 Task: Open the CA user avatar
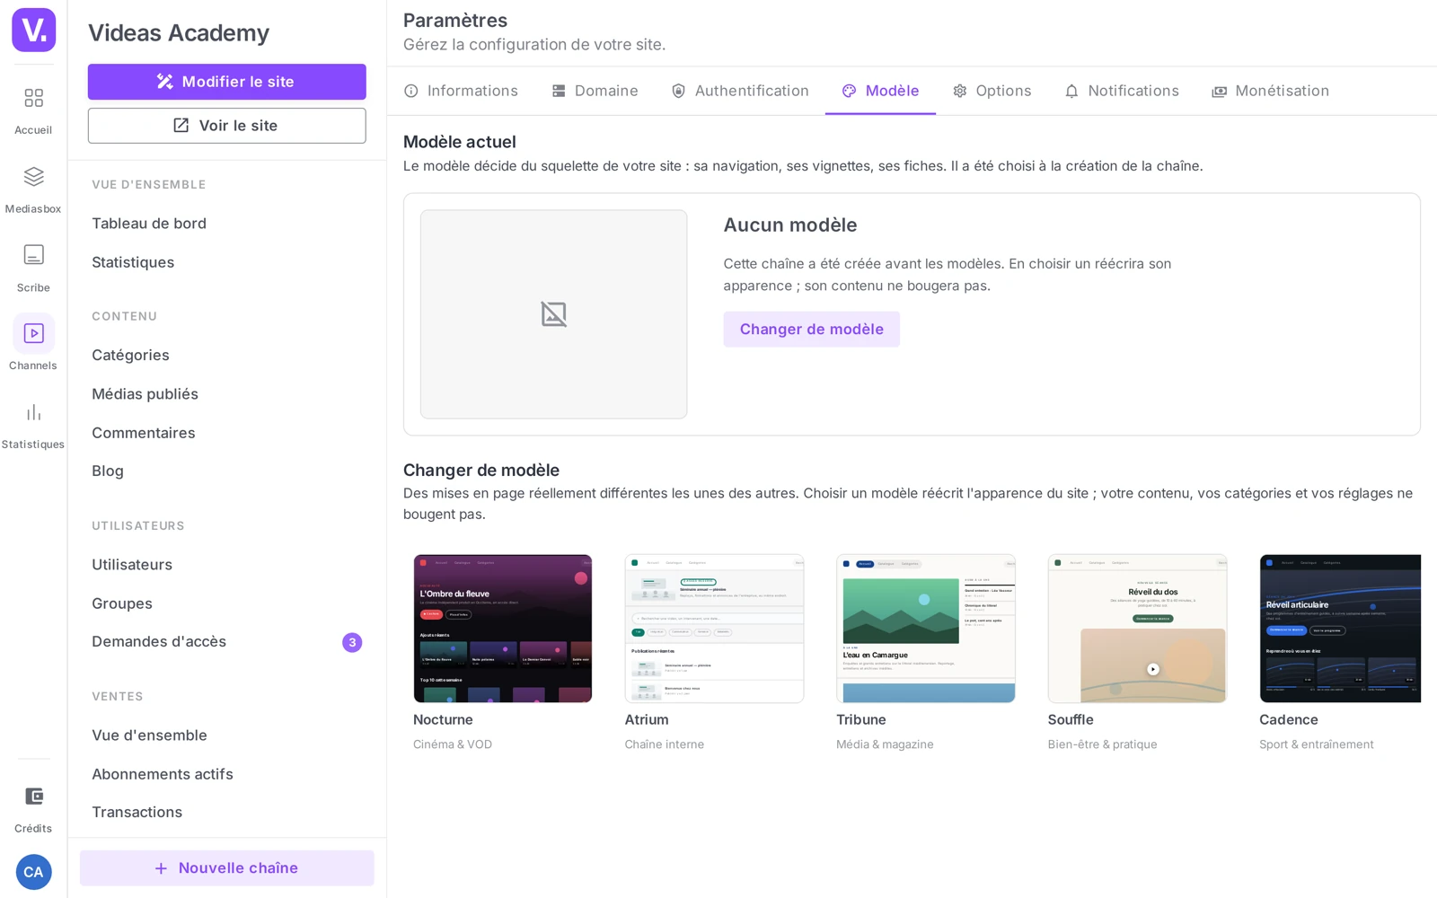[33, 872]
